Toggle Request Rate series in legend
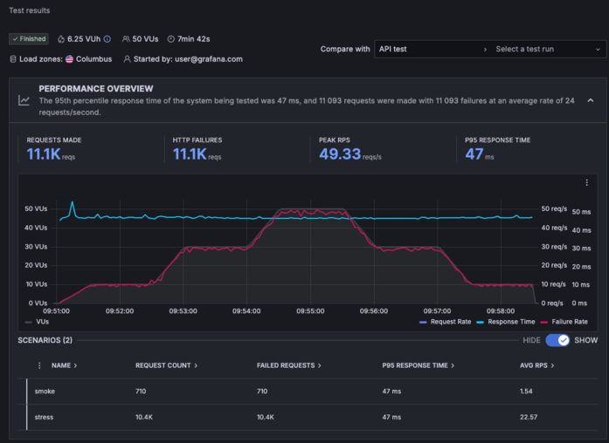 click(x=445, y=322)
